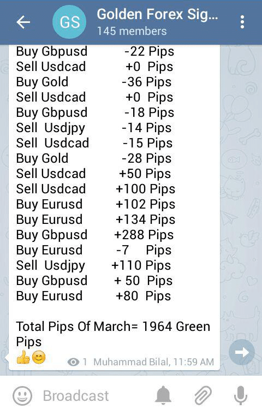Tap the Buy Gbpusd +288 Pips line

point(95,235)
